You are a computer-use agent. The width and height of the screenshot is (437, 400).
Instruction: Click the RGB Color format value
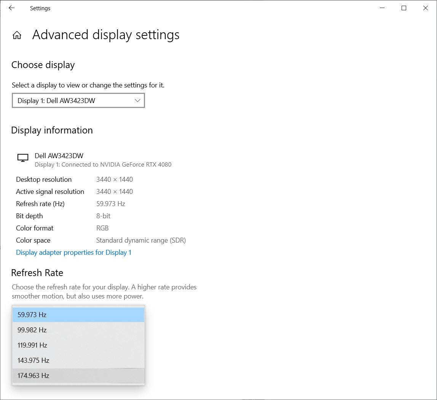click(x=102, y=228)
